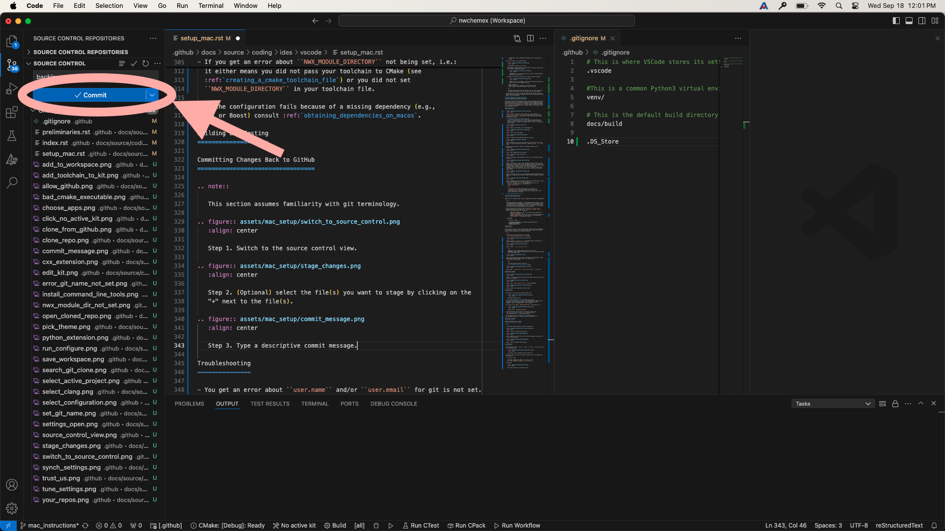Open the Terminal menu in menu bar
945x531 pixels.
[211, 6]
